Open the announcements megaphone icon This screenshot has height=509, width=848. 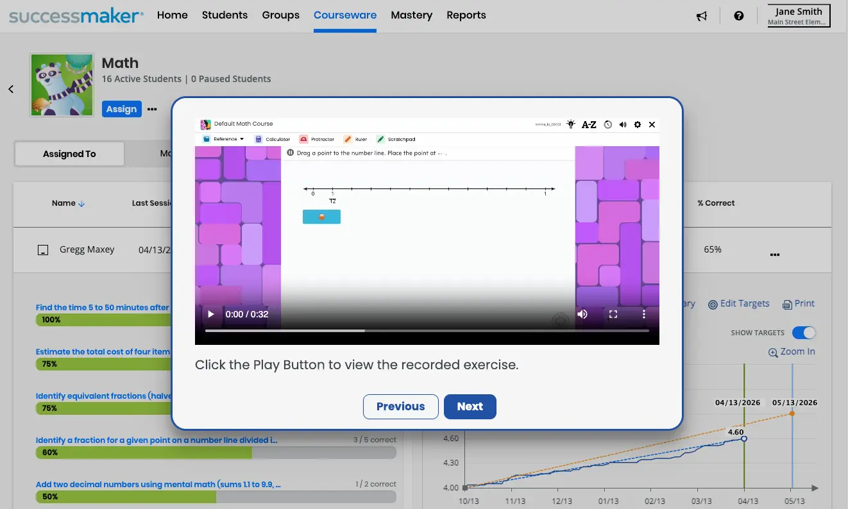pyautogui.click(x=702, y=16)
